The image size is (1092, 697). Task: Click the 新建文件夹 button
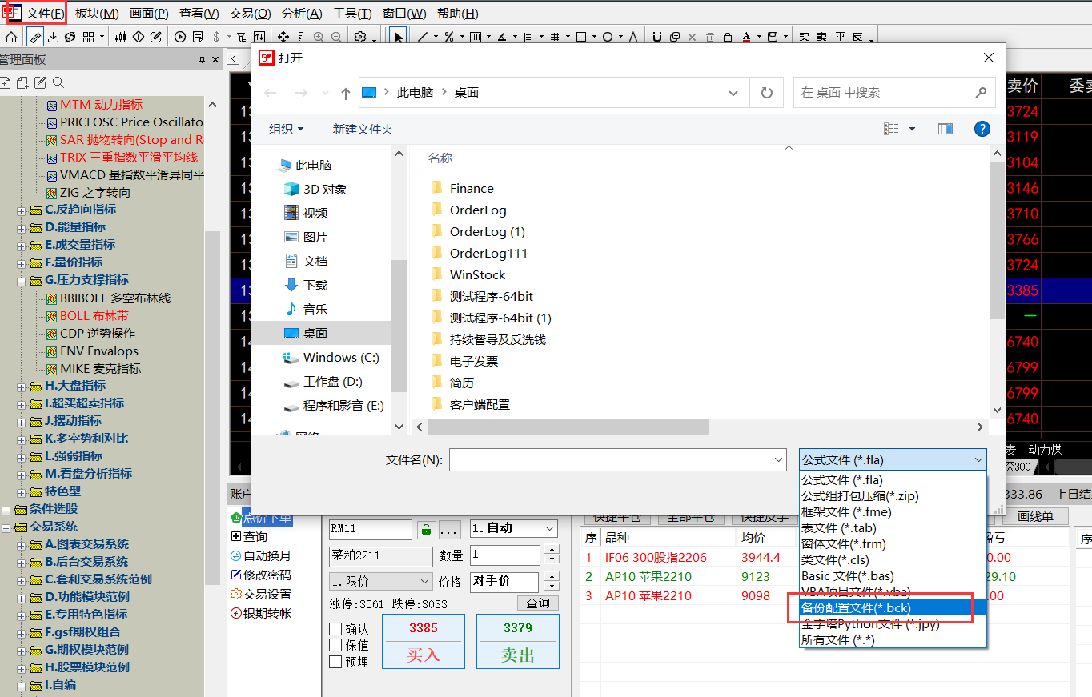[x=363, y=129]
